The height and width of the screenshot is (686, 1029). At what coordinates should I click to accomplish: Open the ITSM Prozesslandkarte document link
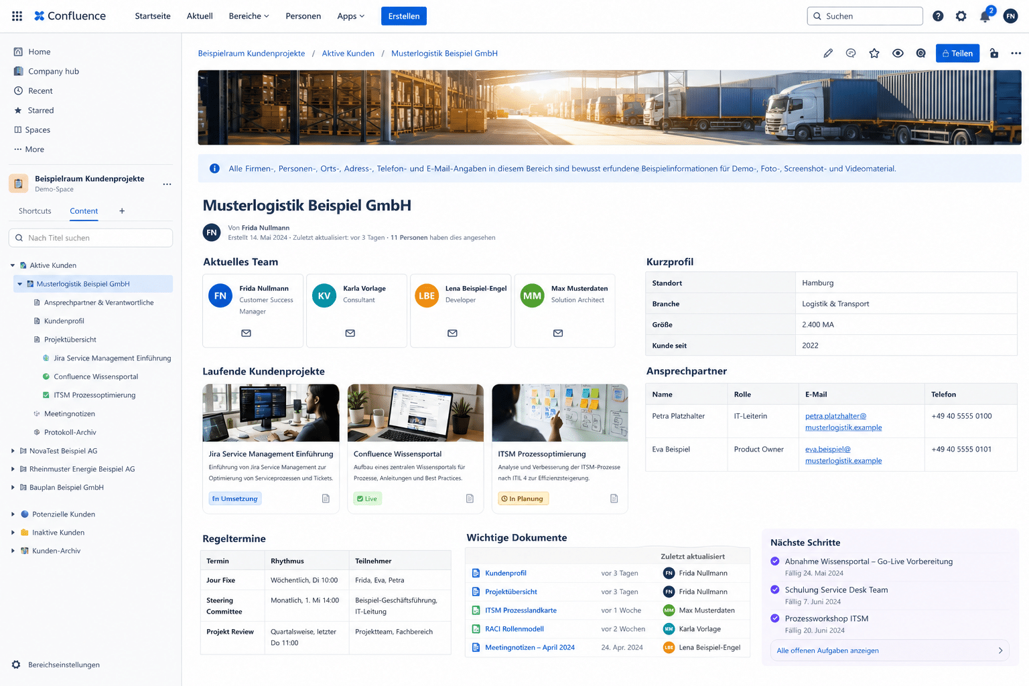click(521, 610)
